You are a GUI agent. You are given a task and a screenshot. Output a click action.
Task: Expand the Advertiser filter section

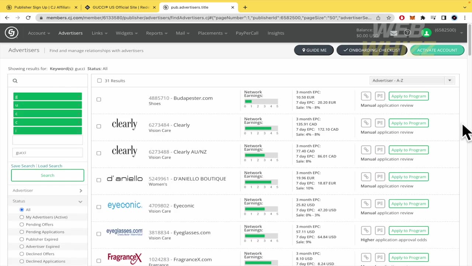(x=48, y=190)
